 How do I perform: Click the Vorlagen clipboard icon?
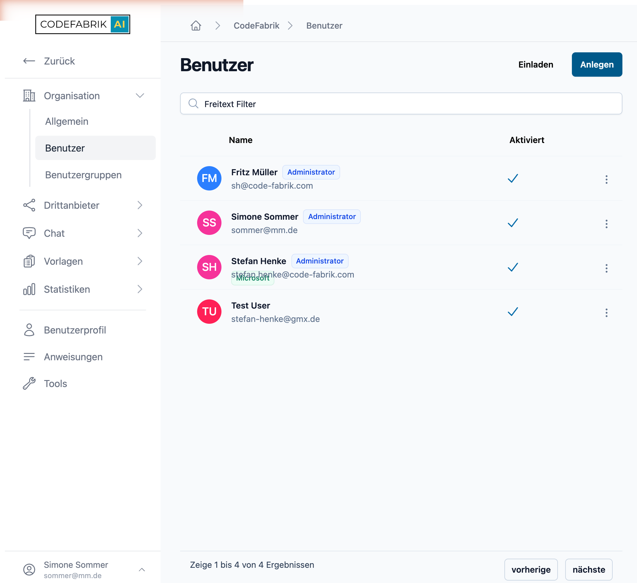pos(29,261)
